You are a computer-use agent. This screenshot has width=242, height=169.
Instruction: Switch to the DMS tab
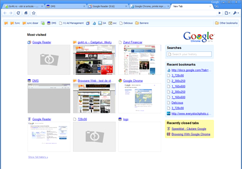pyautogui.click(x=66, y=6)
